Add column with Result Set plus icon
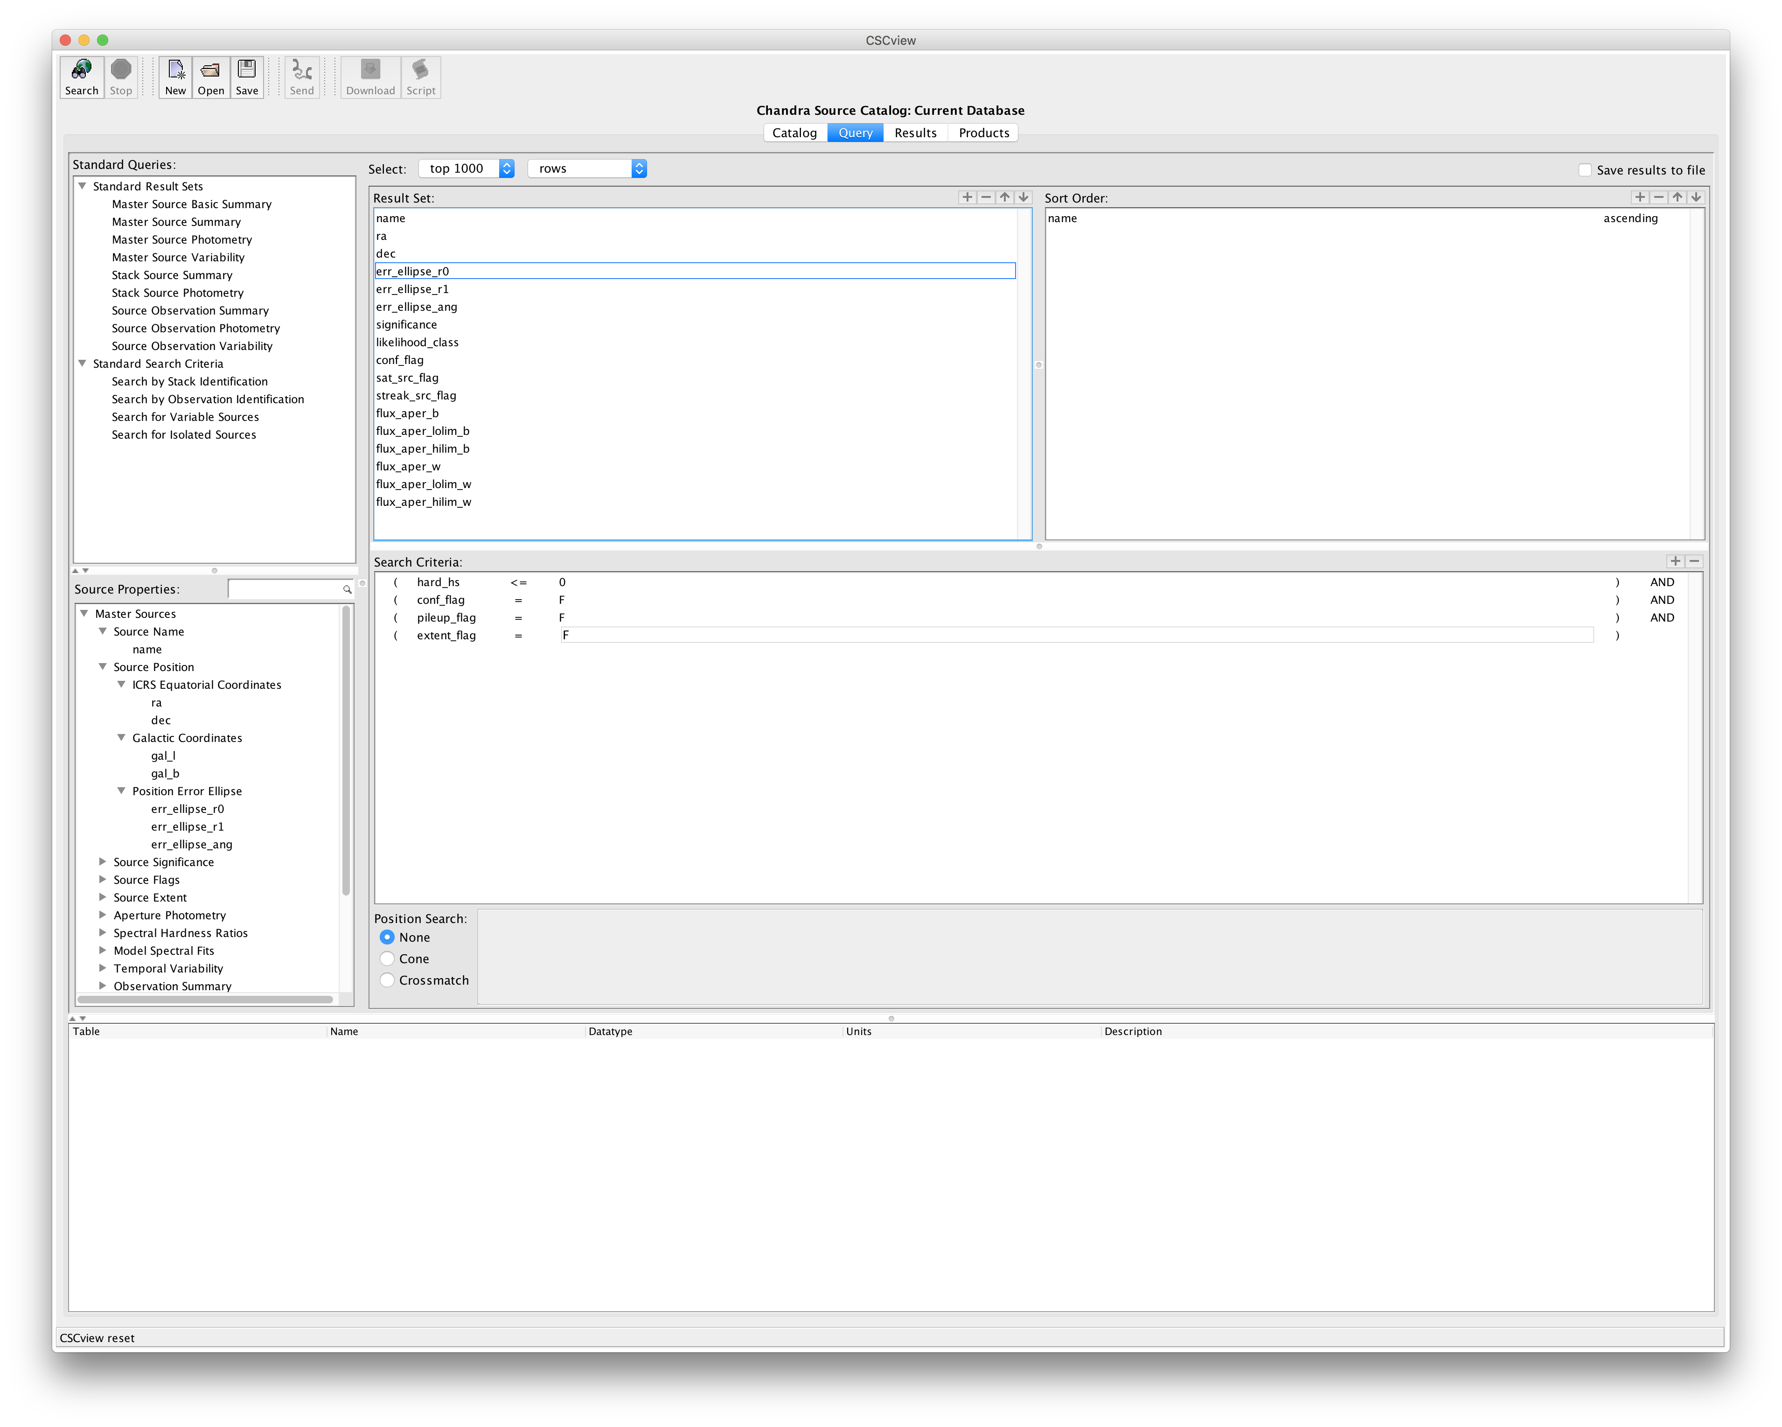The width and height of the screenshot is (1782, 1427). click(967, 197)
